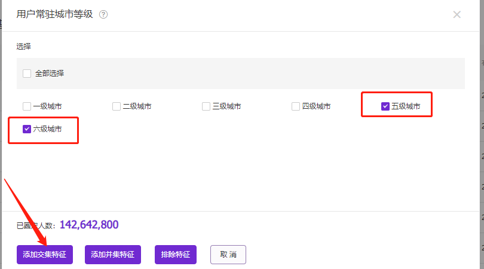Click 排除特征 button
Image resolution: width=484 pixels, height=269 pixels.
175,255
